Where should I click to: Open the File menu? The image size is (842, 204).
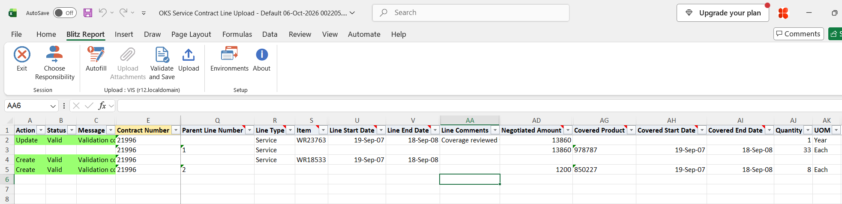tap(16, 34)
